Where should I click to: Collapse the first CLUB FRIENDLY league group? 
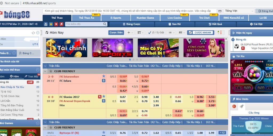[45, 71]
